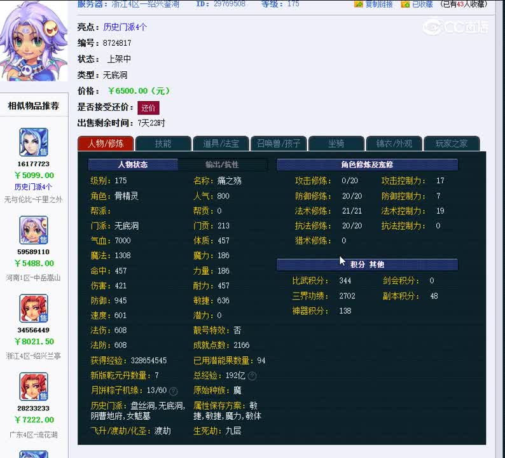Click the 还价 bargain button
505x458 pixels.
pos(148,108)
